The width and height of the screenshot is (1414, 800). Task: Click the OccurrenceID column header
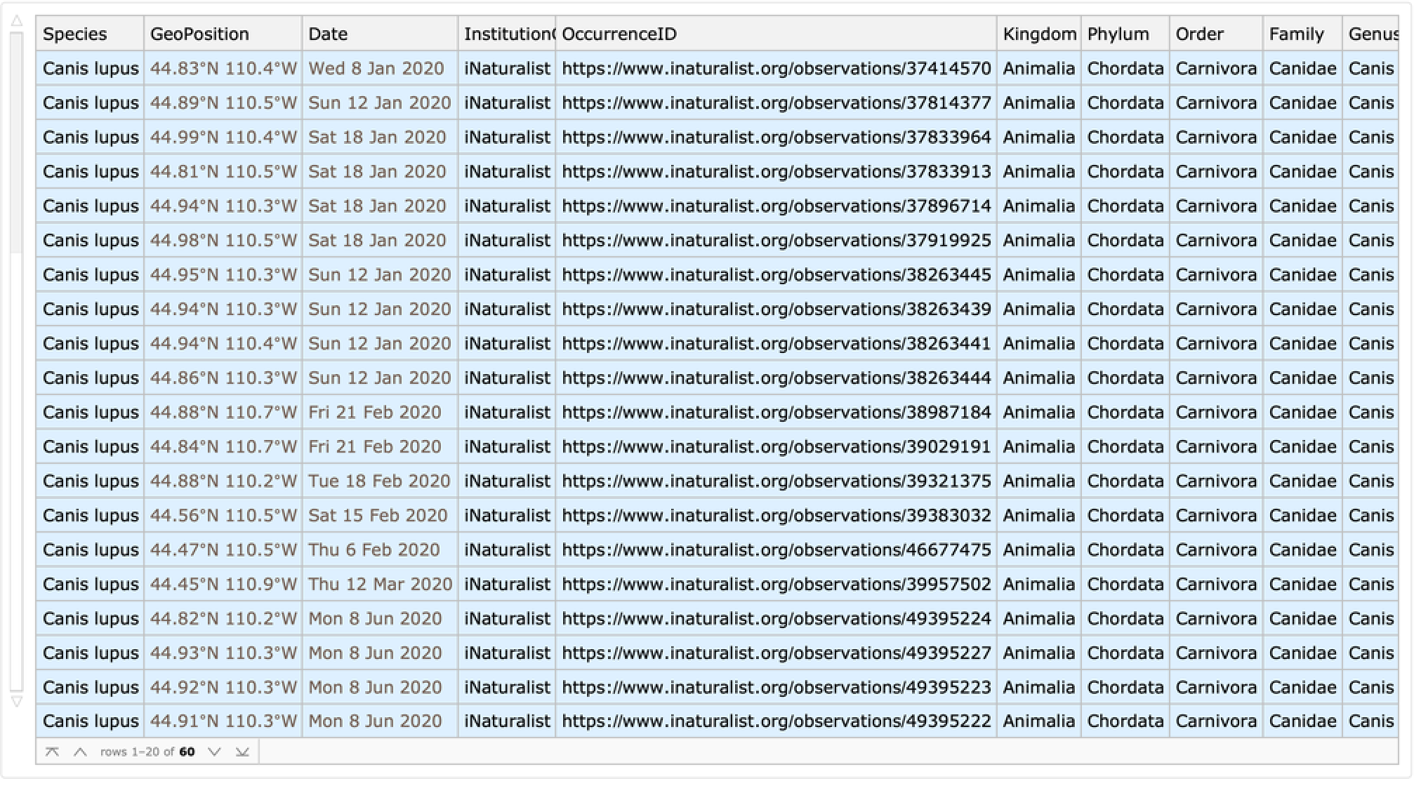[x=619, y=34]
